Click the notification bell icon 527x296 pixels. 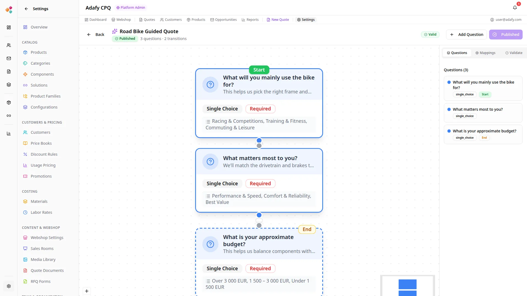(x=515, y=8)
